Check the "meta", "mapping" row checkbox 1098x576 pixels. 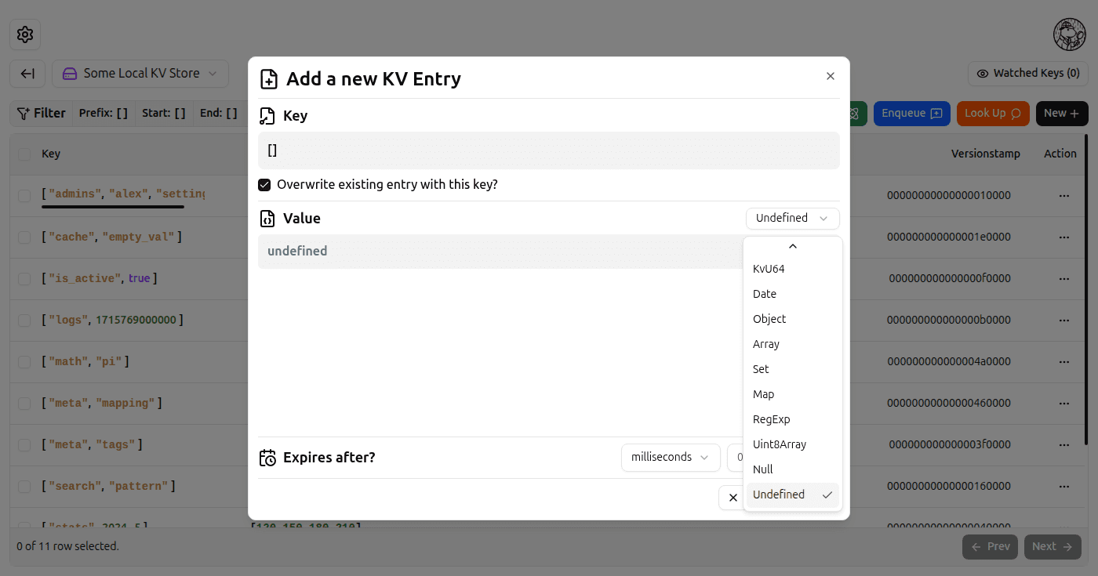(x=24, y=403)
